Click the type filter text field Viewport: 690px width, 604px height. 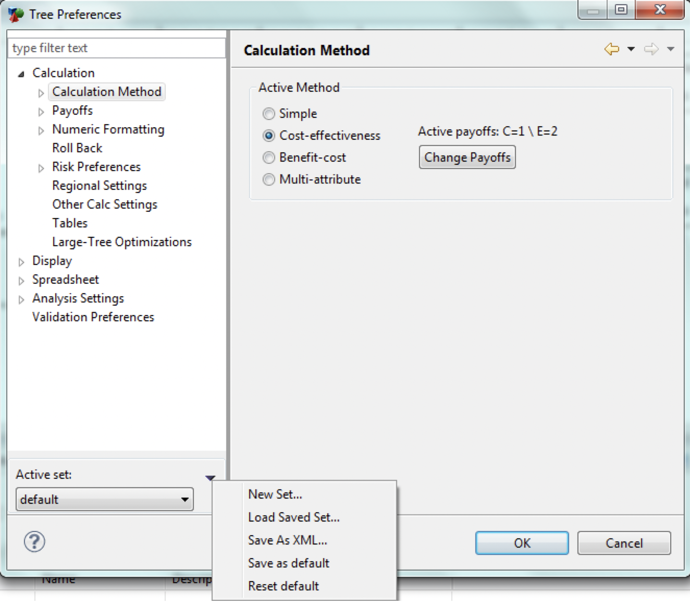117,48
